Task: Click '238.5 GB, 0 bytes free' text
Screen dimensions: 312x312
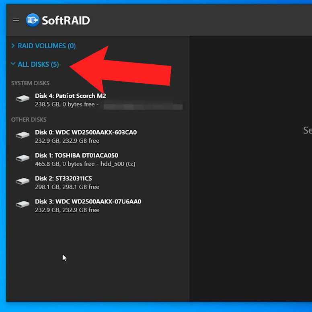Action: click(x=65, y=104)
